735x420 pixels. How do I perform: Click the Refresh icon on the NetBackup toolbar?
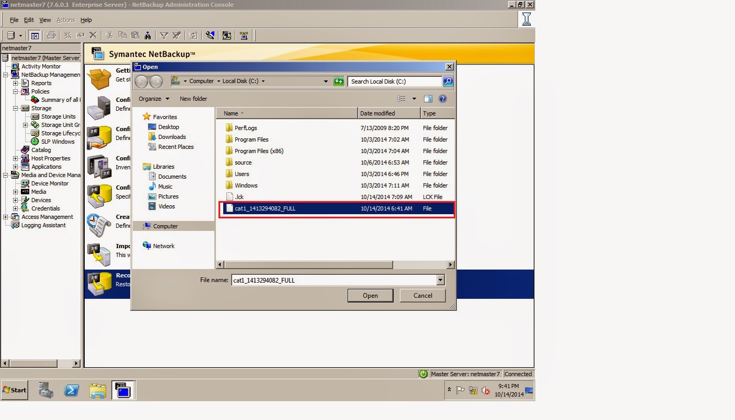(x=193, y=35)
